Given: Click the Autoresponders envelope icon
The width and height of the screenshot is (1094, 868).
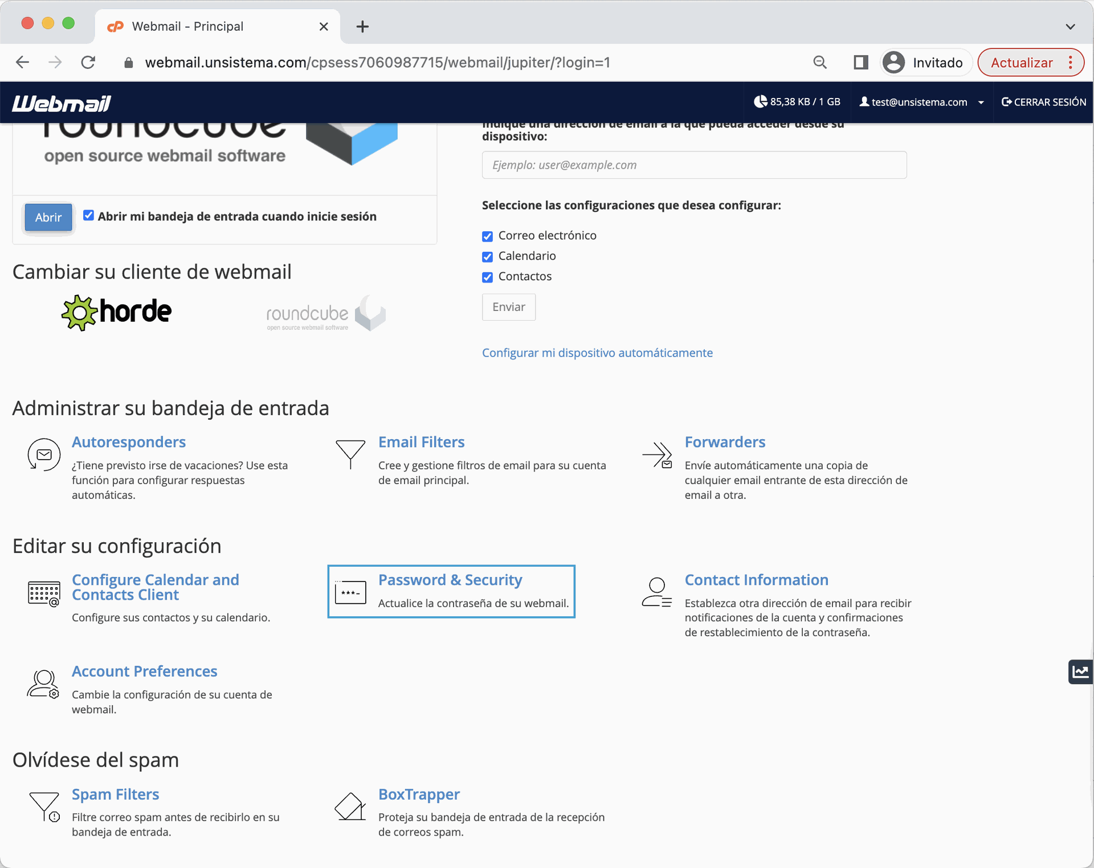Looking at the screenshot, I should (x=44, y=455).
